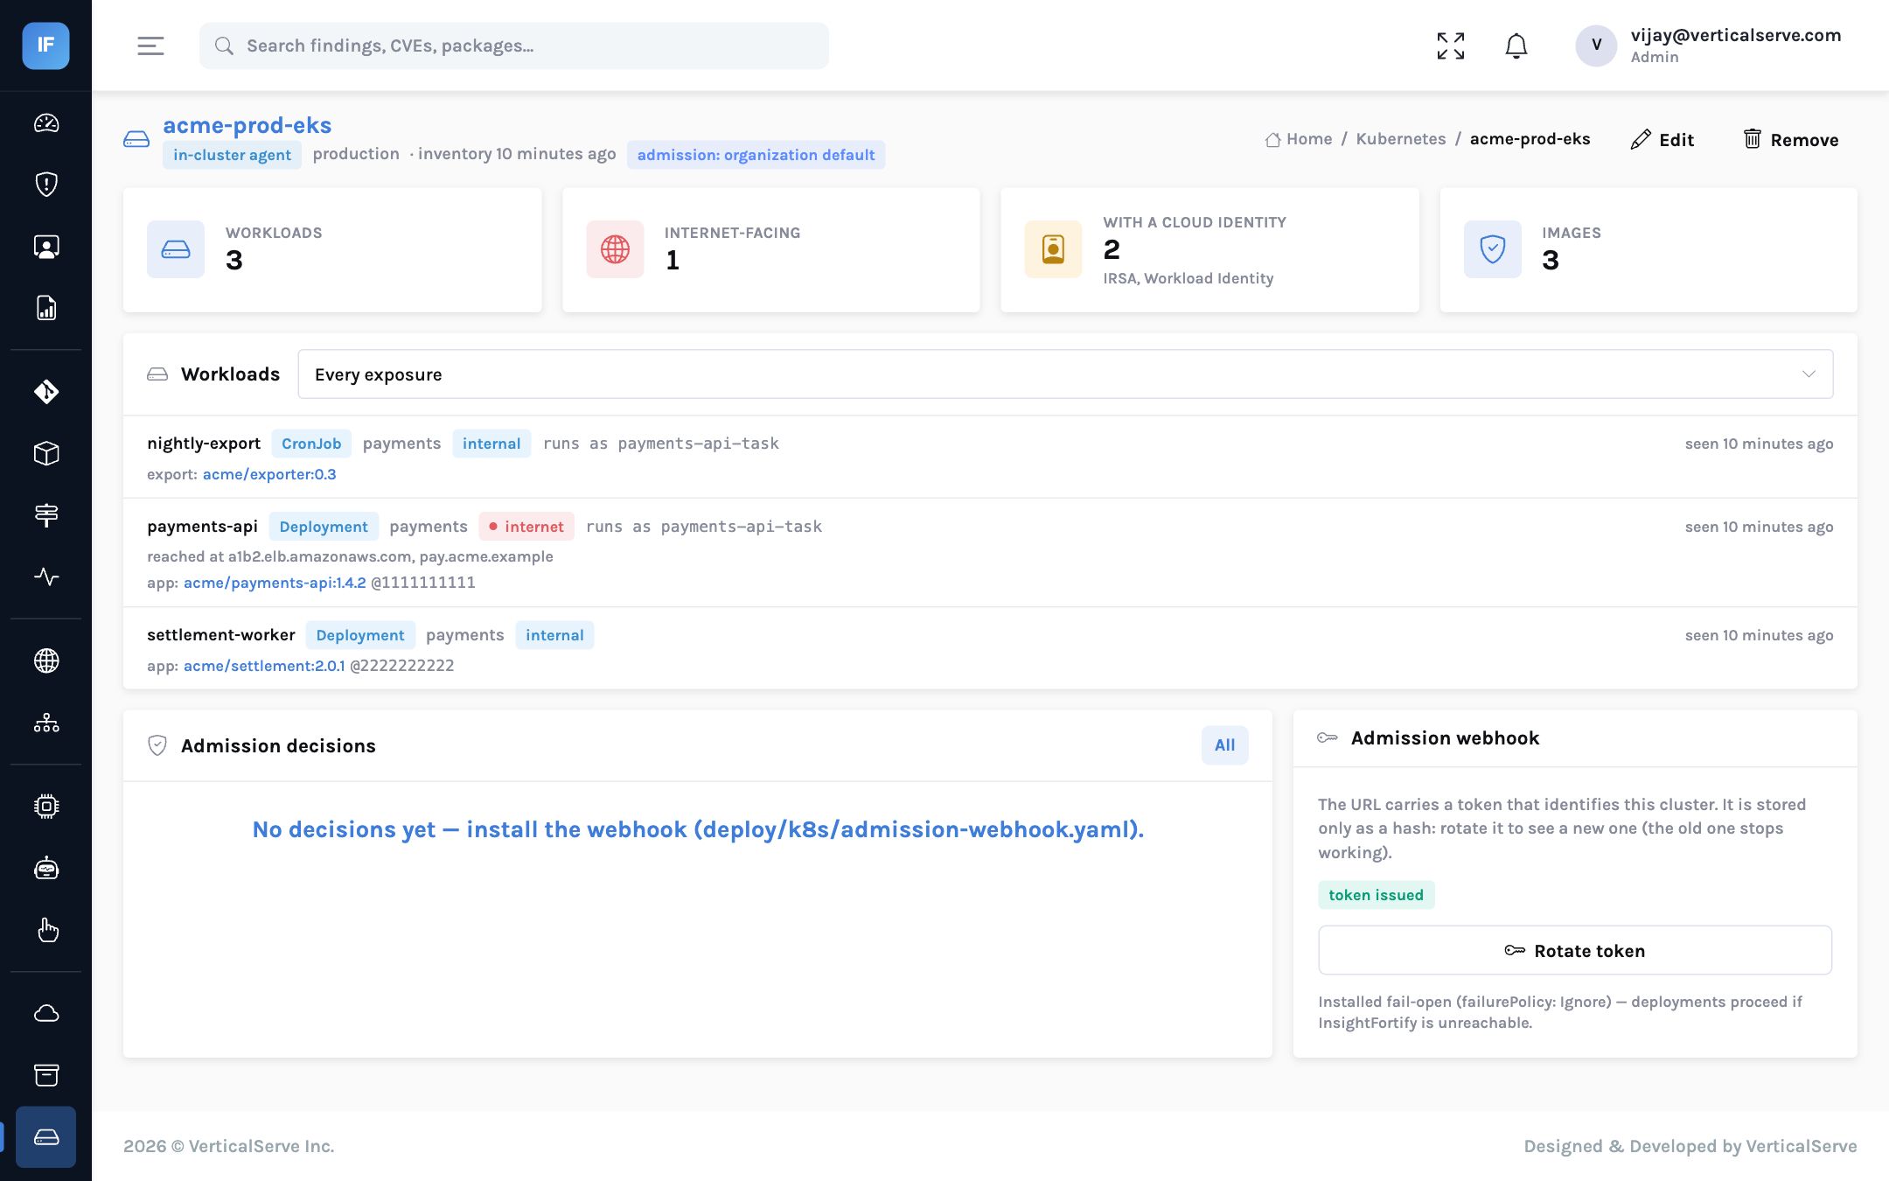
Task: Toggle the hamburger sidebar menu
Action: pos(150,45)
